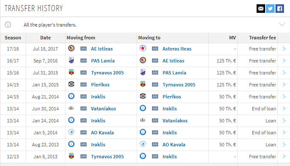The width and height of the screenshot is (290, 166).
Task: Open Vataniakos link in Moving to column
Action: (175, 121)
